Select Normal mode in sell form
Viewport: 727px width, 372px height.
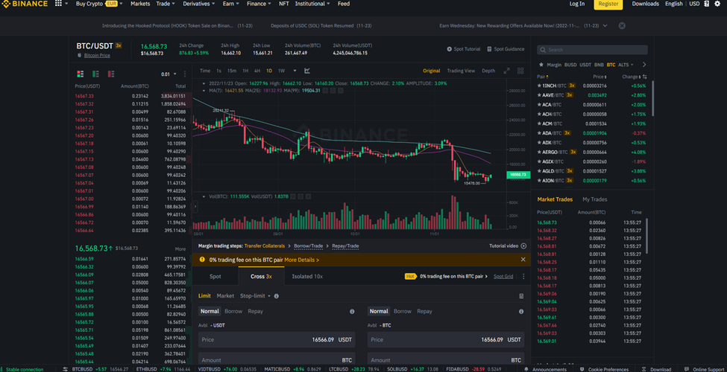(x=379, y=312)
